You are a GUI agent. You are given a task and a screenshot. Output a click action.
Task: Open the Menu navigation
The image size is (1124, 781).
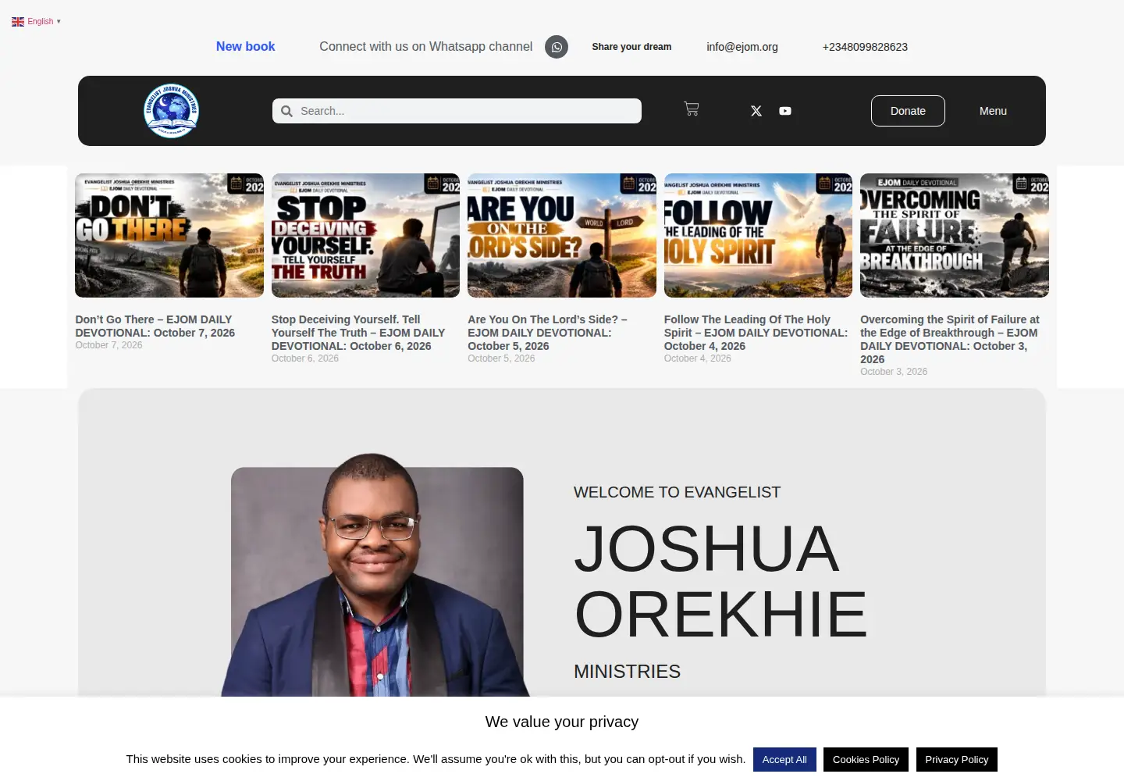tap(993, 111)
